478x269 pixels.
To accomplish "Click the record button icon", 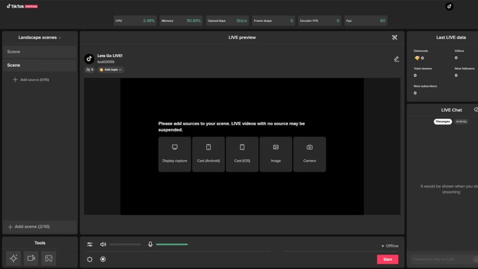I will tap(103, 259).
